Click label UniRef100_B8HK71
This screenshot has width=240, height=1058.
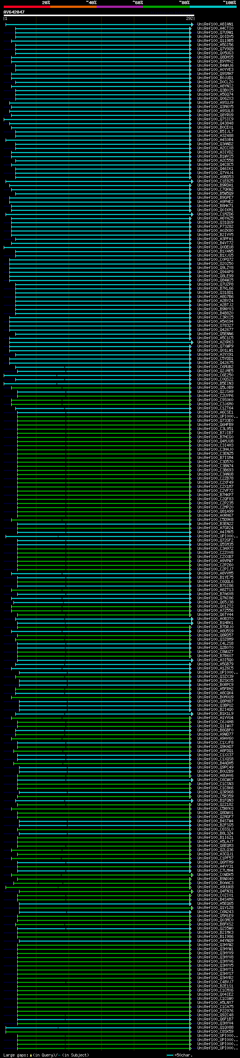215,206
